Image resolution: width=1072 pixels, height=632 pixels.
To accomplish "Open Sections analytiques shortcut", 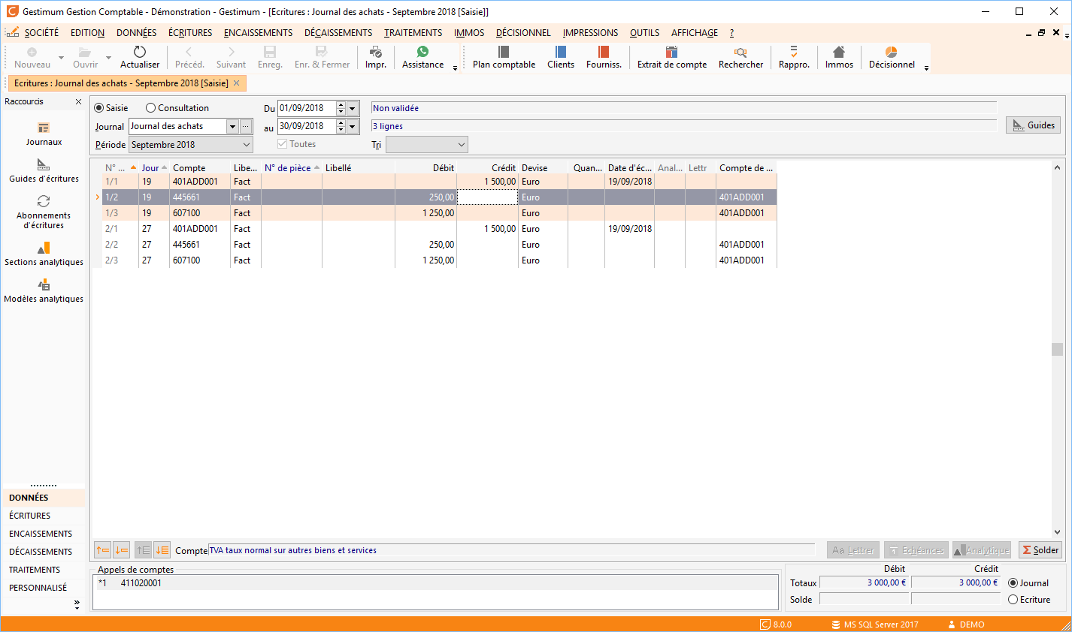I will pos(44,254).
